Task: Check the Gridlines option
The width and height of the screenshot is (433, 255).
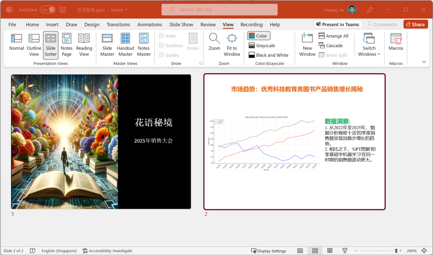Action: click(162, 45)
